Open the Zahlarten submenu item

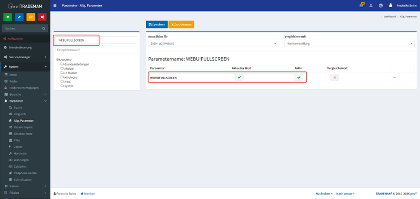pos(25,167)
